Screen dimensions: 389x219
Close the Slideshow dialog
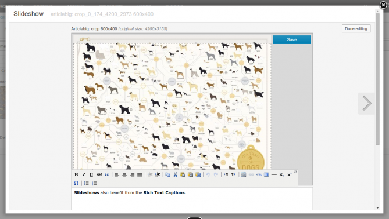click(x=383, y=5)
